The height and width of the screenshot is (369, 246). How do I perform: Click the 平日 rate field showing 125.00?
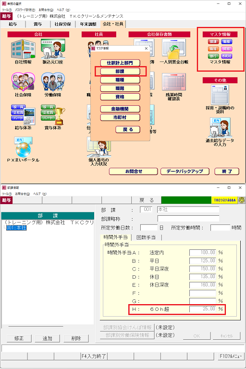coord(203,261)
